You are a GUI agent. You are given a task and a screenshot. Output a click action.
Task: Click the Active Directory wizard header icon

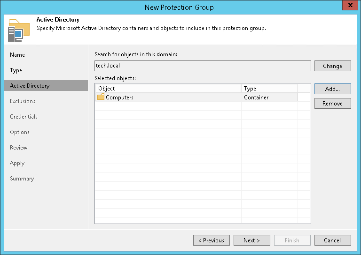16,30
